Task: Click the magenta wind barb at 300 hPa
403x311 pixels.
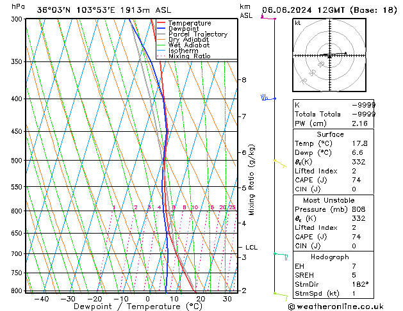Action: [x=268, y=17]
